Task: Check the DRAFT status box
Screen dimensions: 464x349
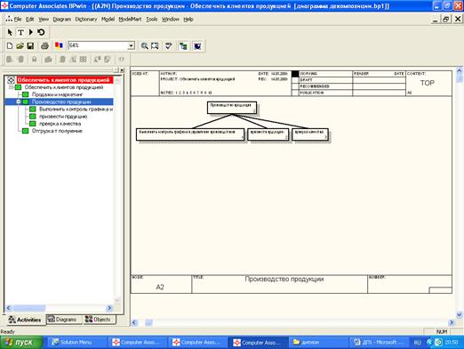Action: coord(295,80)
